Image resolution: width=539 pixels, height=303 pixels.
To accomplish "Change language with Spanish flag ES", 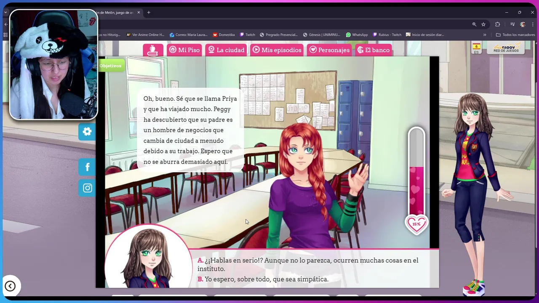I will click(x=477, y=48).
